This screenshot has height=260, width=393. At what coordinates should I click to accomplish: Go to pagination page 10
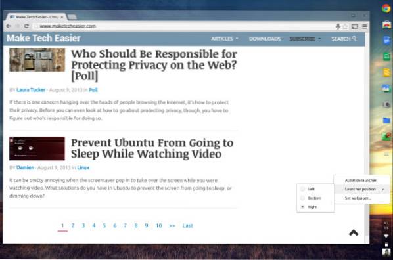[158, 225]
